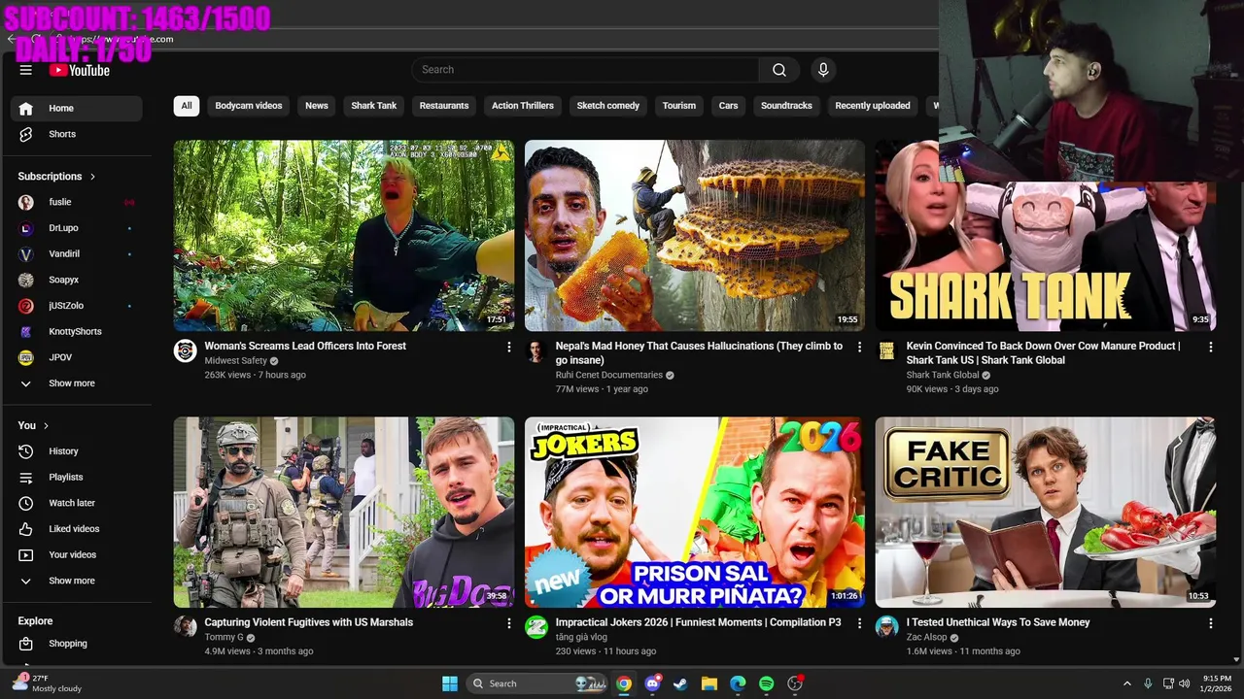Image resolution: width=1244 pixels, height=699 pixels.
Task: Go to Home in sidebar
Action: [x=77, y=108]
